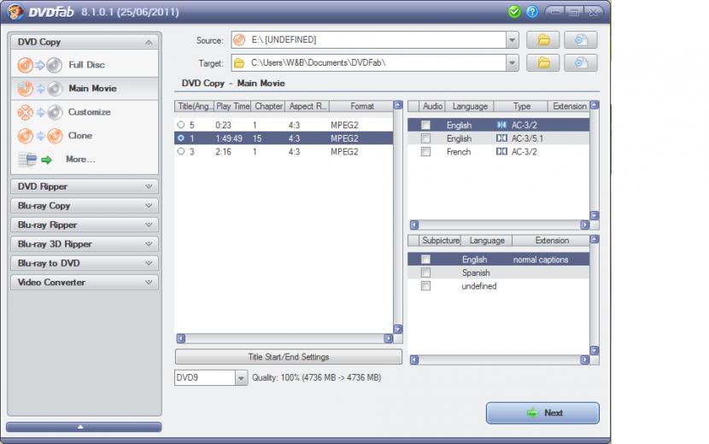Click the Clone disc icons
Screen dimensions: 709x444
(40, 136)
